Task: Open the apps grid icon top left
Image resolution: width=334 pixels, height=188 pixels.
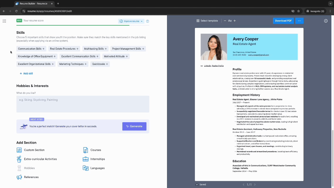Action: 4,21
